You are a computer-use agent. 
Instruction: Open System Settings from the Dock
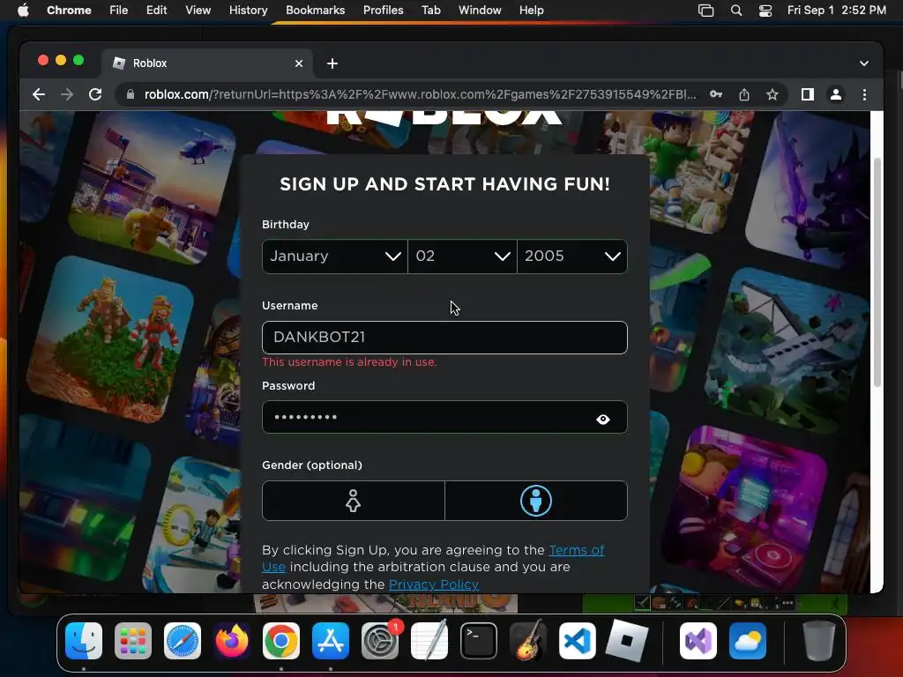coord(380,641)
